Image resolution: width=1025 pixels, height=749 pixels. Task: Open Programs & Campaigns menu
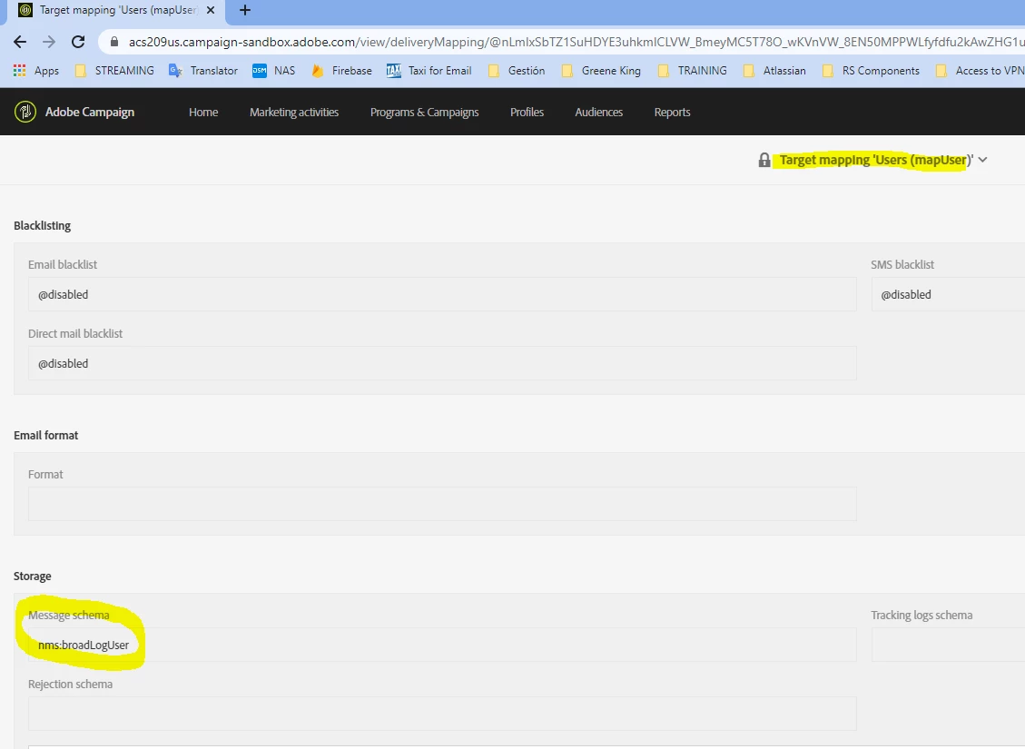pos(424,112)
